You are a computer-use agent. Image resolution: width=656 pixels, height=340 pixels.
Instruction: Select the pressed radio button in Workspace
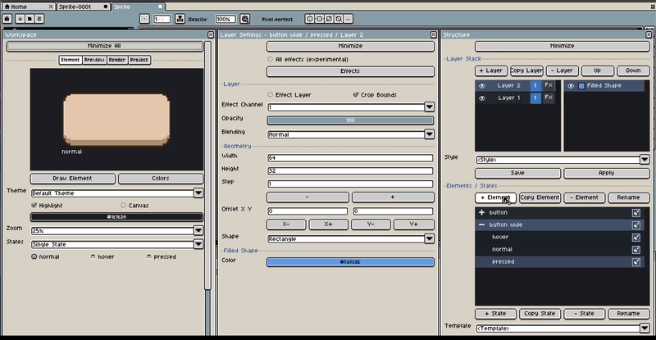tap(149, 256)
